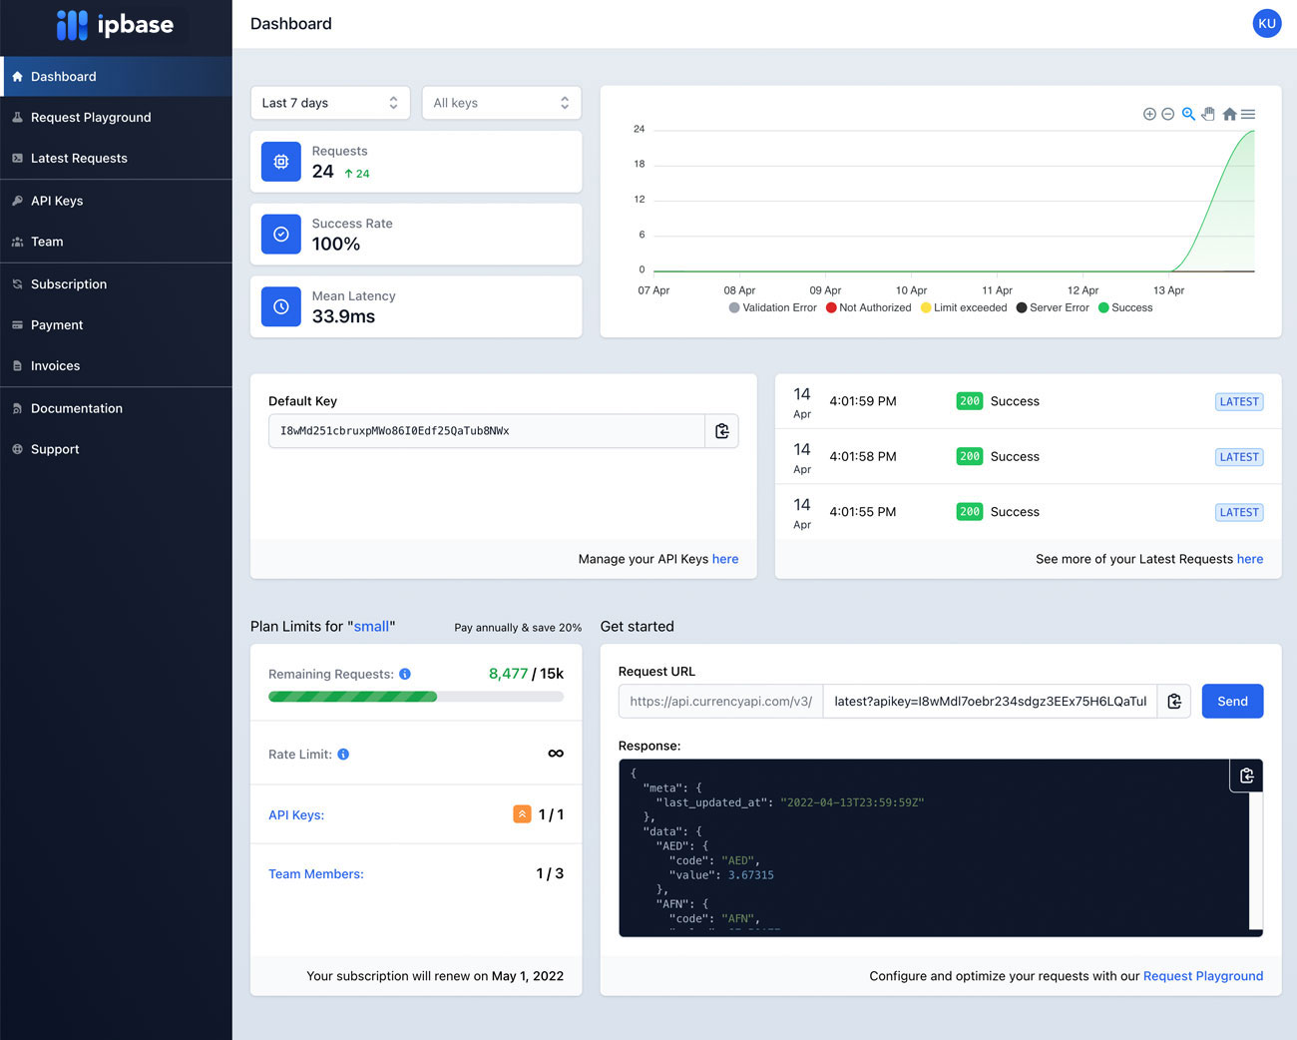Click the chart zoom-in plus icon
The image size is (1297, 1040).
coord(1149,115)
